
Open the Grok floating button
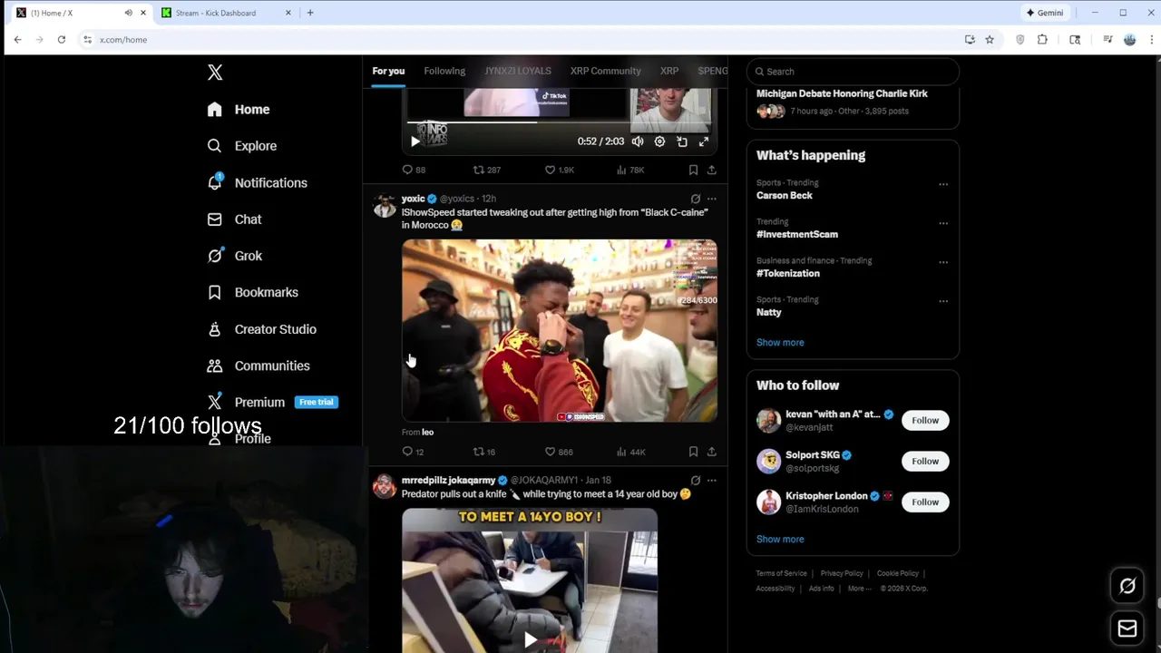pyautogui.click(x=1127, y=586)
